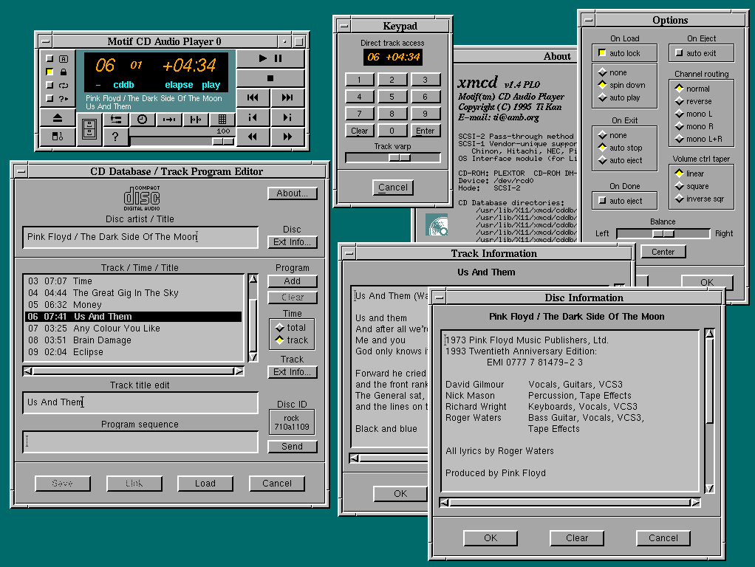Open the keypad using the grid icon

pyautogui.click(x=222, y=119)
